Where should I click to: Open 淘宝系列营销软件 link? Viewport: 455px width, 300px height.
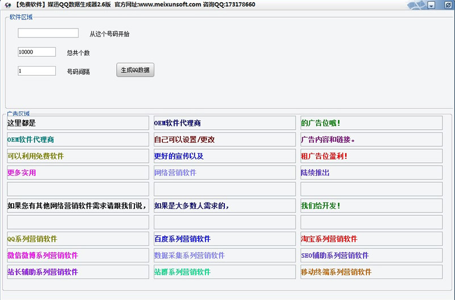pyautogui.click(x=372, y=239)
